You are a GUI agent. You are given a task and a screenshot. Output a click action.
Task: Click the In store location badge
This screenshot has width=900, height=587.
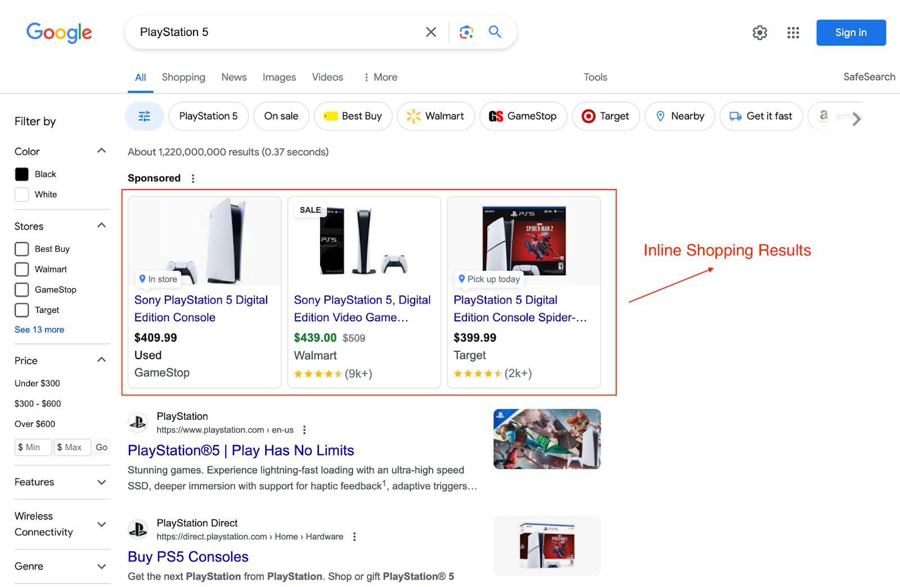[158, 279]
